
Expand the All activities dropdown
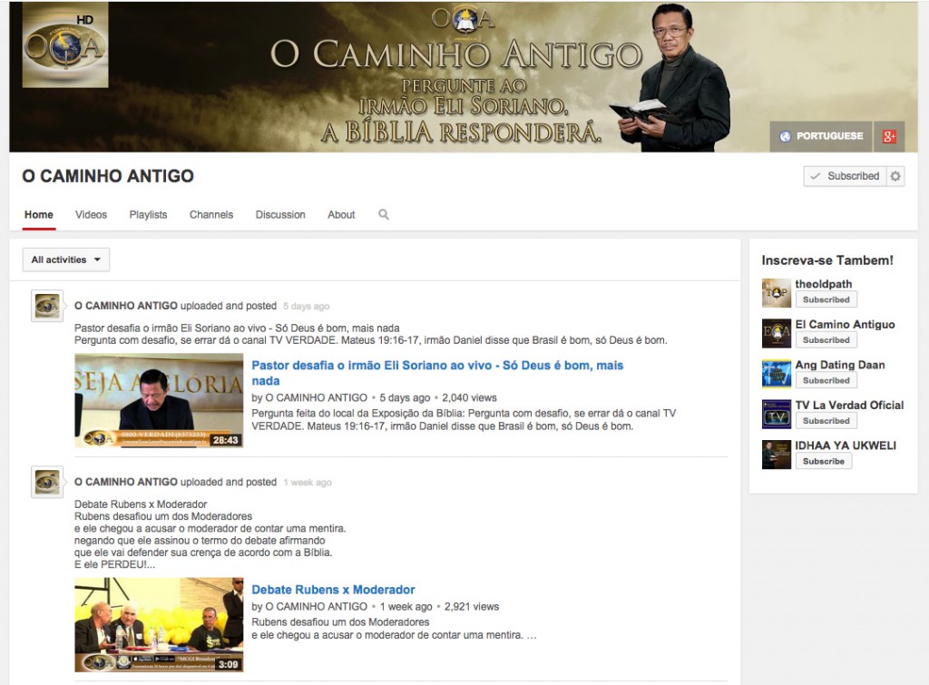65,259
